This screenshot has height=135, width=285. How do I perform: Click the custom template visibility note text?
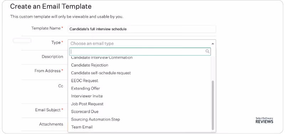point(67,17)
